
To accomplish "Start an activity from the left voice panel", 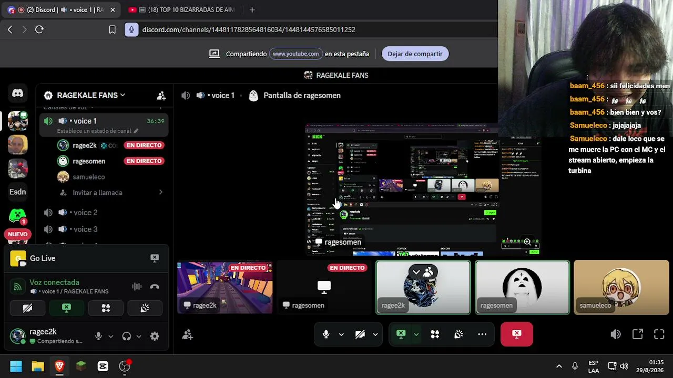I will click(106, 308).
